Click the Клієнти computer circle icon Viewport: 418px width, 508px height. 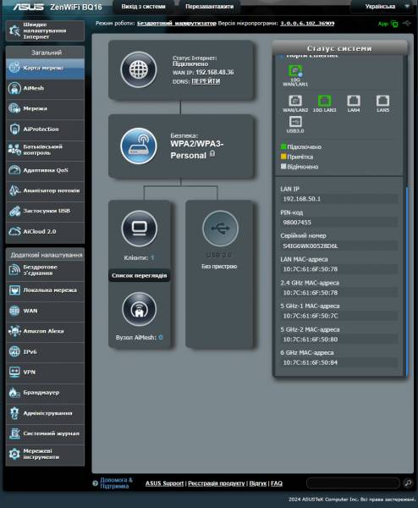pos(140,229)
